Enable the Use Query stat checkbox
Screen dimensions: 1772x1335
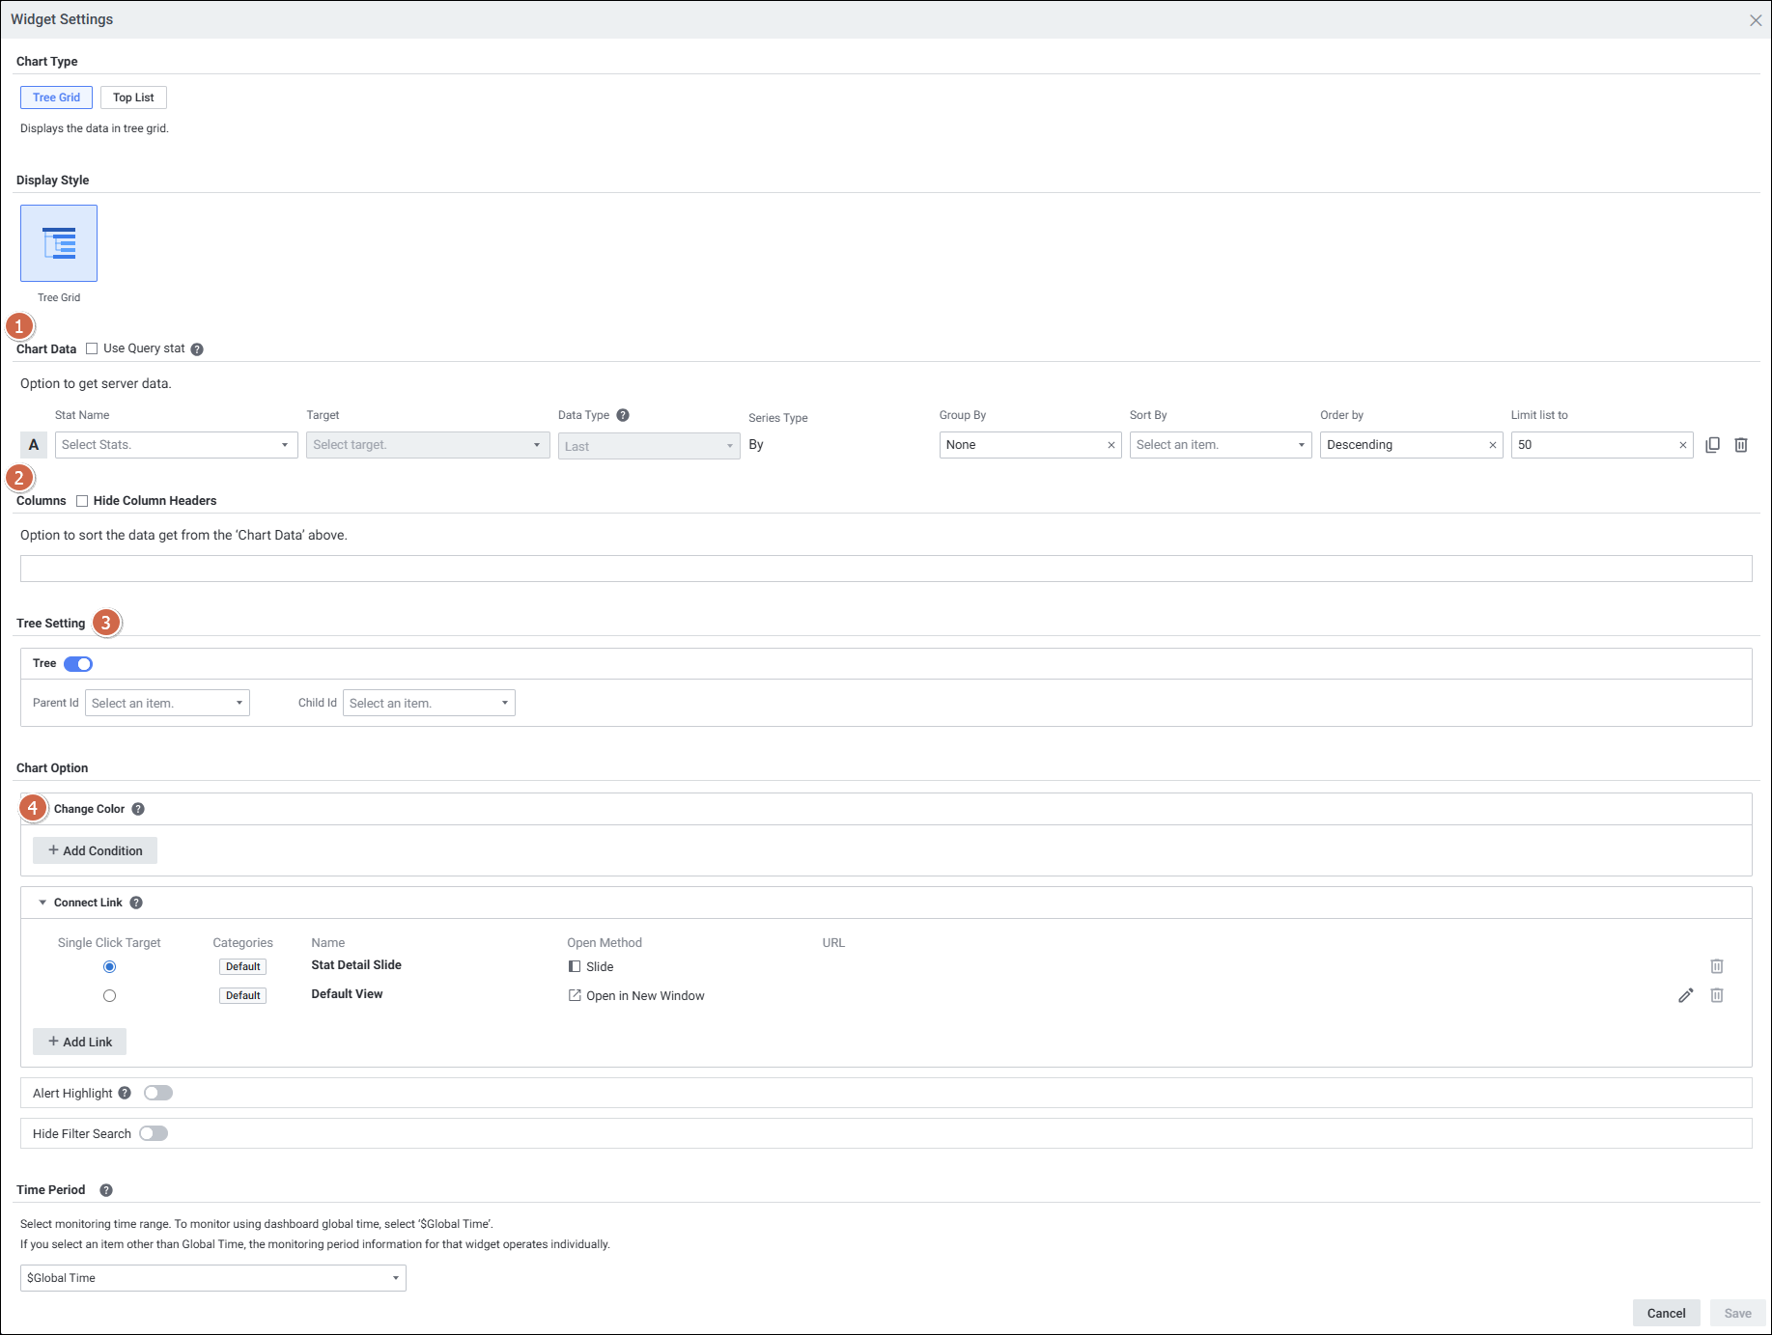pyautogui.click(x=92, y=348)
